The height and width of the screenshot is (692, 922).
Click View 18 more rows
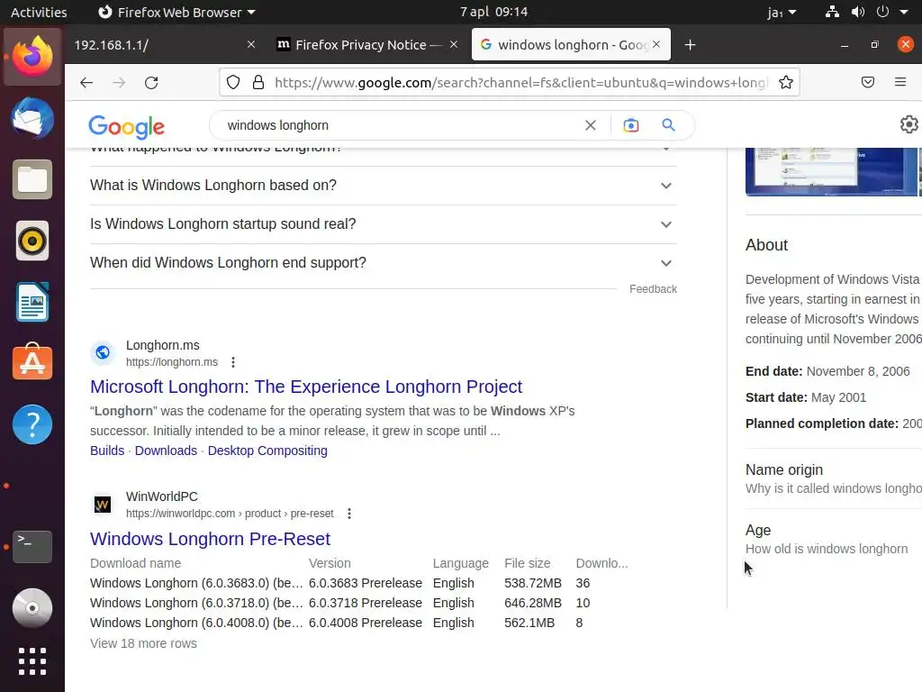pos(143,643)
